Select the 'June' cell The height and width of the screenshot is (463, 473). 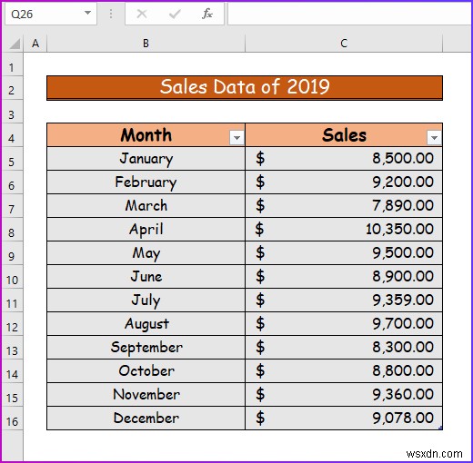146,277
